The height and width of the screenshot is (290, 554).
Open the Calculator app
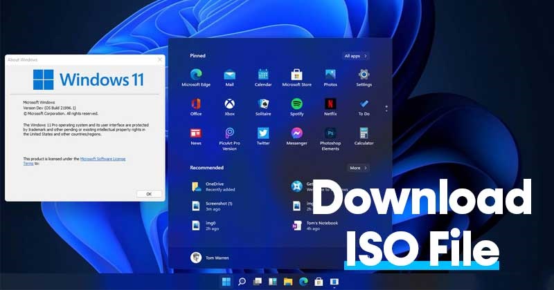[364, 136]
